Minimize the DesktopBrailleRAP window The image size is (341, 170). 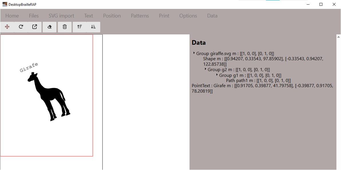click(308, 4)
